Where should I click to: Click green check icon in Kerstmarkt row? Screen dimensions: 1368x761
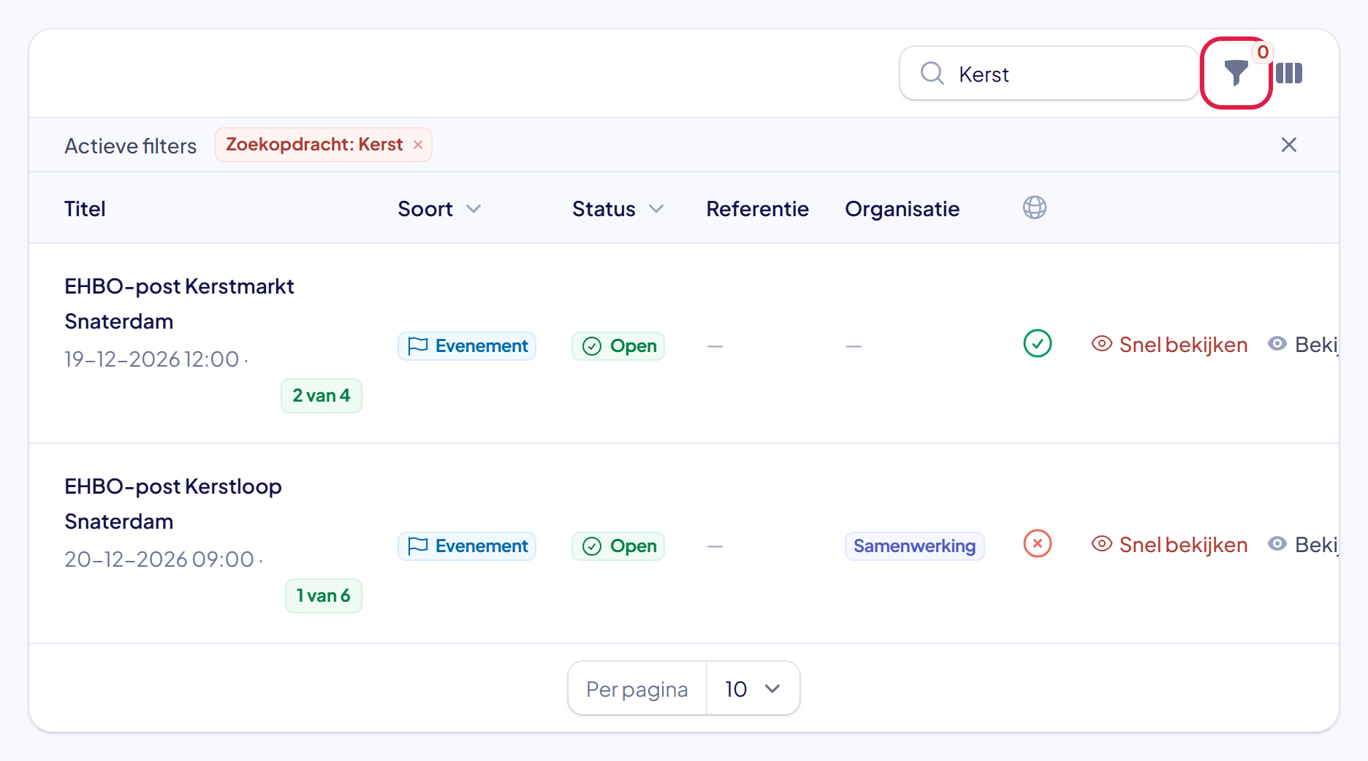[x=1038, y=343]
